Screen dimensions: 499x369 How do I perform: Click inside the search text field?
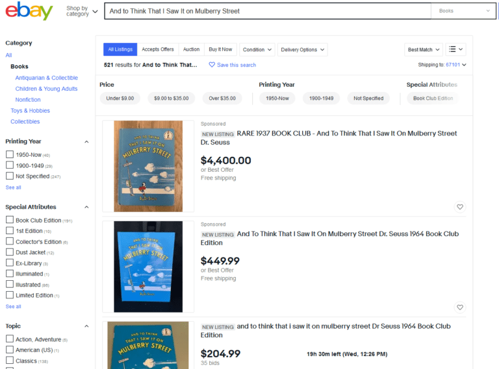pos(268,11)
